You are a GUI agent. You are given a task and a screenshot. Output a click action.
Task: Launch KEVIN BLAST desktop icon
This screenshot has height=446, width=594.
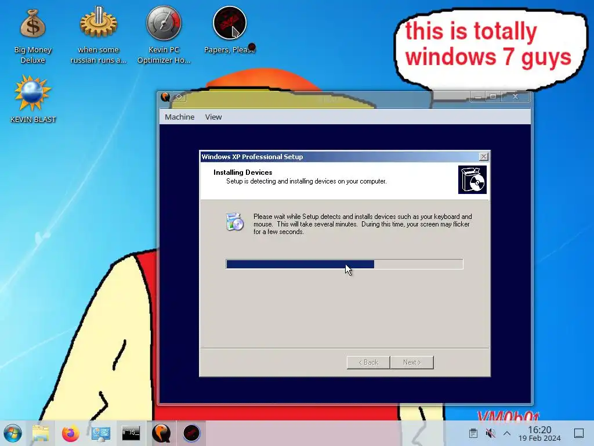coord(32,99)
